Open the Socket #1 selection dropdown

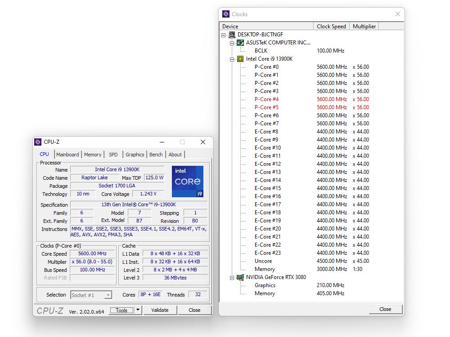click(x=108, y=295)
